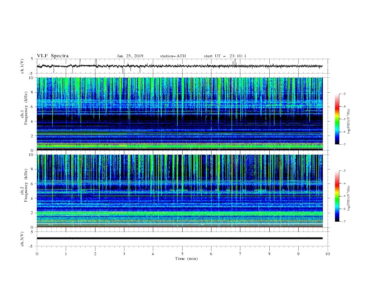This screenshot has width=369, height=285.
Task: Click the "VLF Spectra" title text
Action: pos(53,56)
